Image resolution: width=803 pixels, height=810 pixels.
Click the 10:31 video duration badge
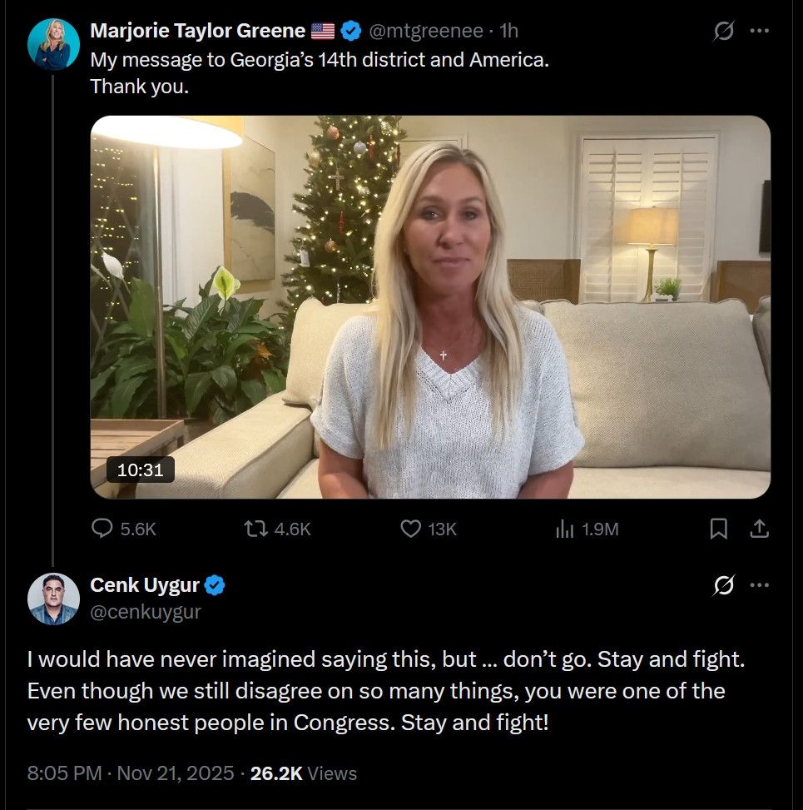(140, 470)
